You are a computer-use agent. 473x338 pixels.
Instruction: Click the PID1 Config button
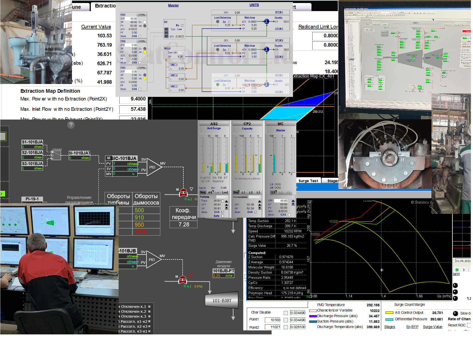[142, 14]
